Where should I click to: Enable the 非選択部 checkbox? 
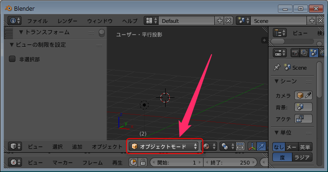coord(12,59)
